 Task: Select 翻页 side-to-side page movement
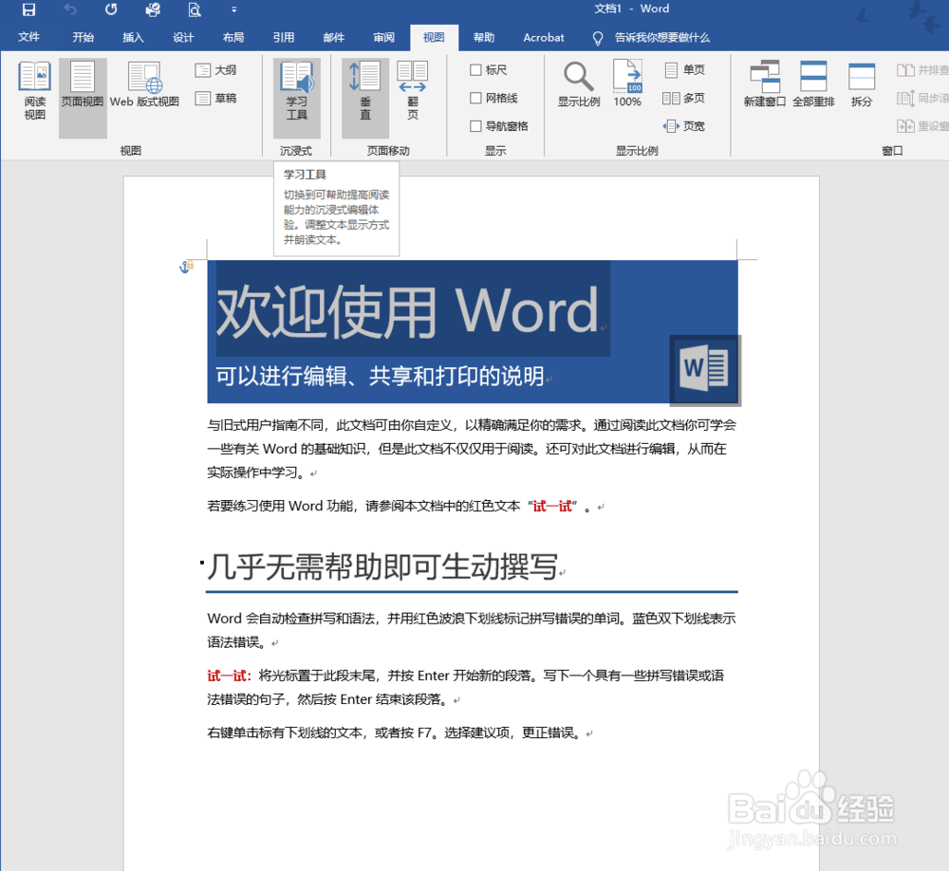[413, 91]
